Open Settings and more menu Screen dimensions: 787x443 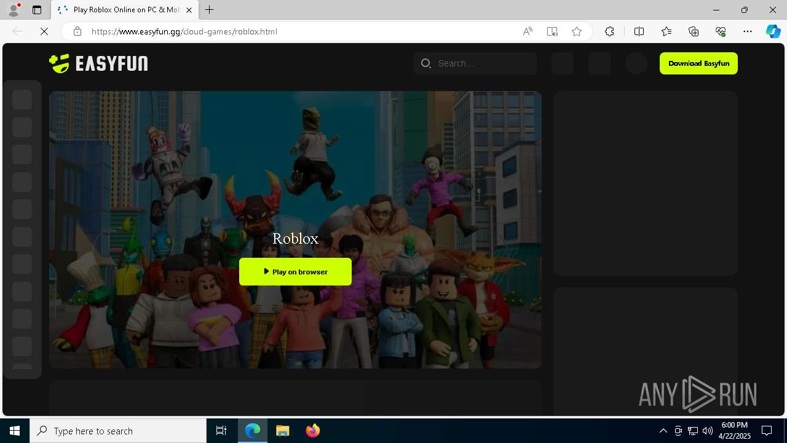coord(748,31)
